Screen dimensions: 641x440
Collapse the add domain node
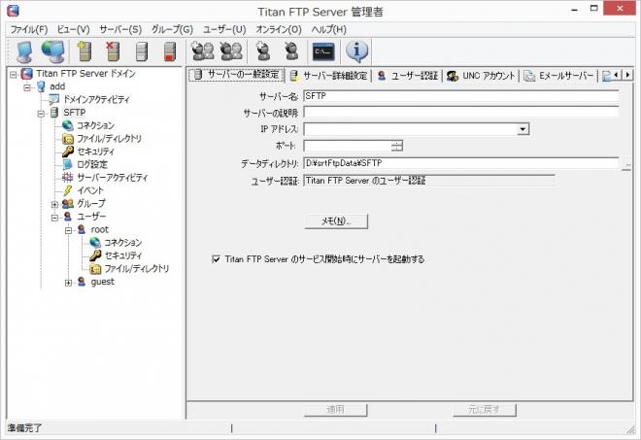coord(27,87)
